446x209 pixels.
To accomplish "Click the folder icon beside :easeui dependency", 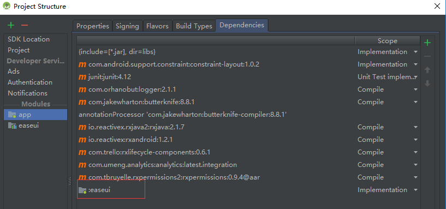I will 82,190.
